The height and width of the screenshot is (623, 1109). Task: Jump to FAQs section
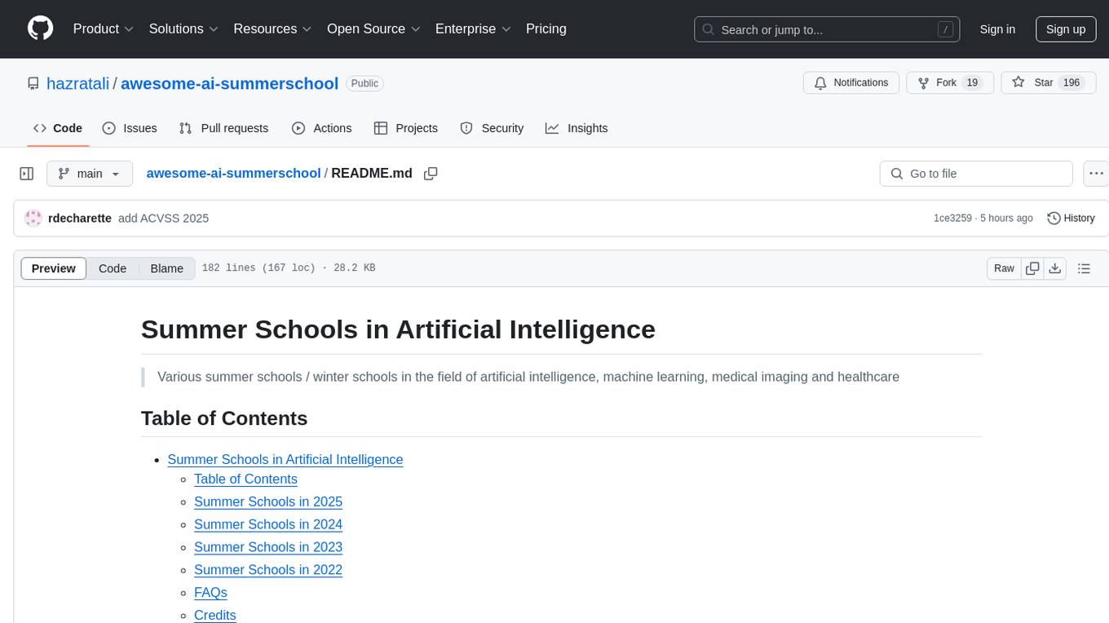[210, 593]
